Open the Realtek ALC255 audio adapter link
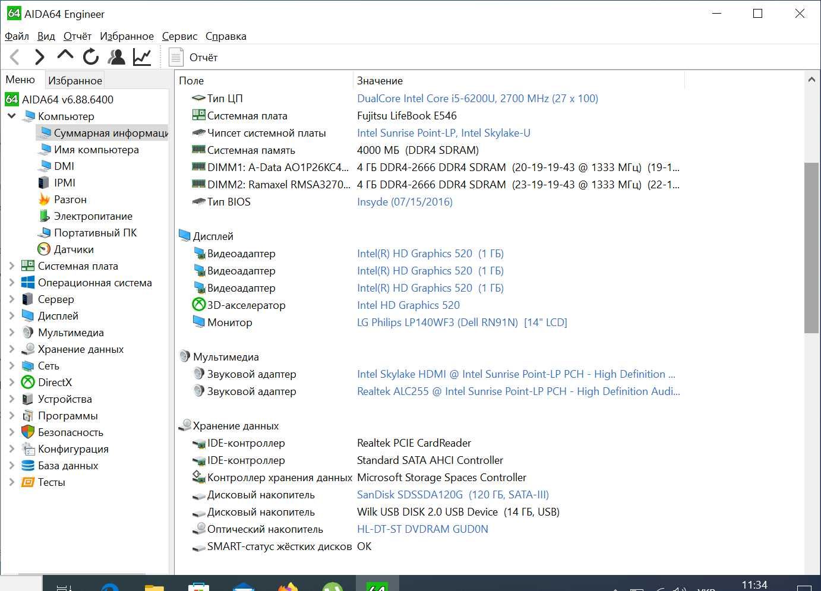This screenshot has width=821, height=591. pos(519,391)
